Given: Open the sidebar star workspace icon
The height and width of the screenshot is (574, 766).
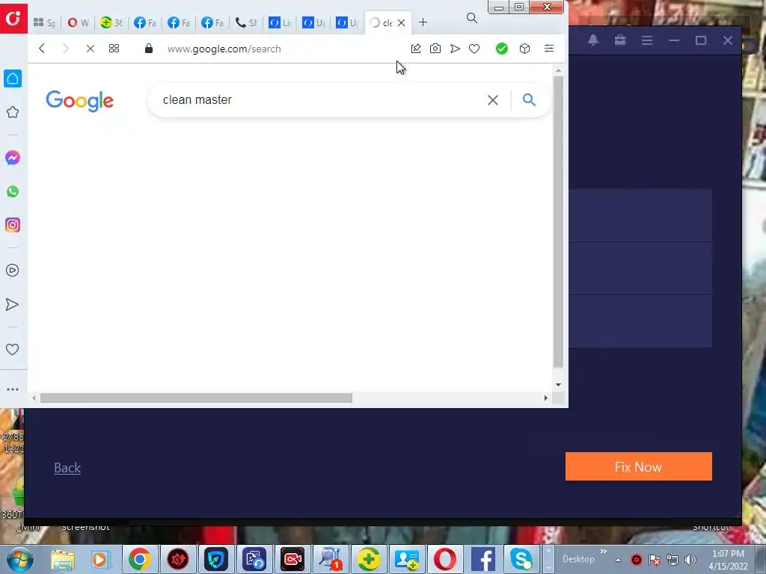Looking at the screenshot, I should (13, 112).
